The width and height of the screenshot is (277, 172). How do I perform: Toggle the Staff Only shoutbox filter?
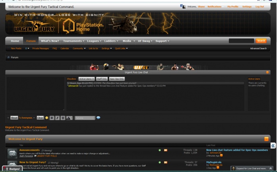click(x=102, y=79)
